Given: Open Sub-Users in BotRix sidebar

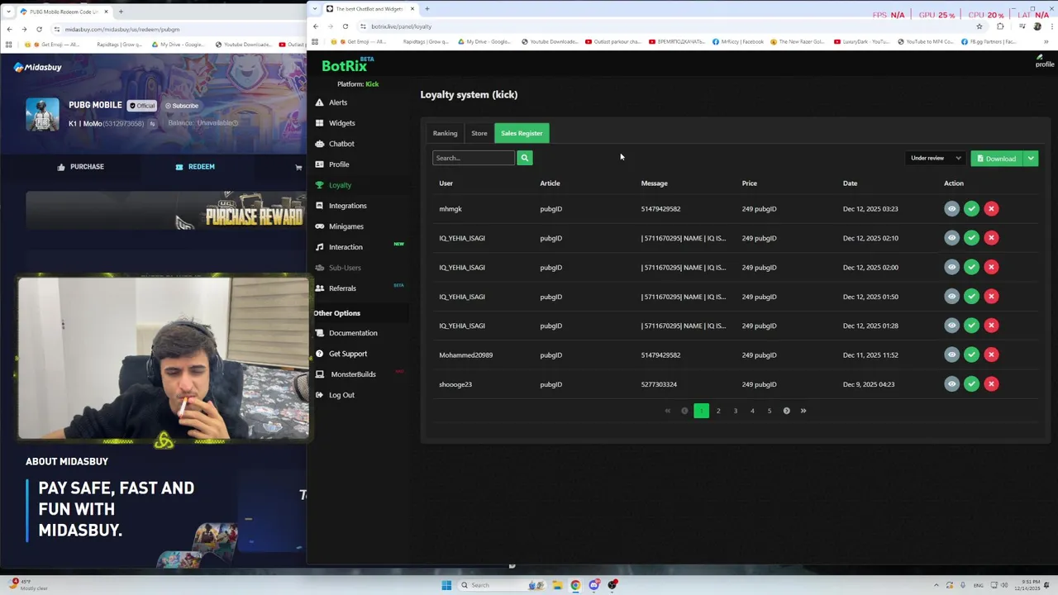Looking at the screenshot, I should point(345,268).
